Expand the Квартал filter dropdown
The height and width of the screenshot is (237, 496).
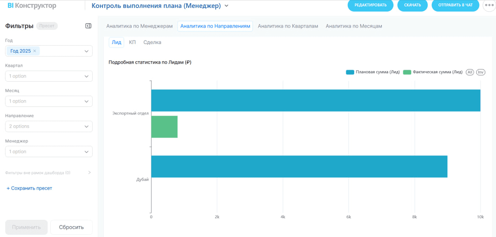click(49, 76)
